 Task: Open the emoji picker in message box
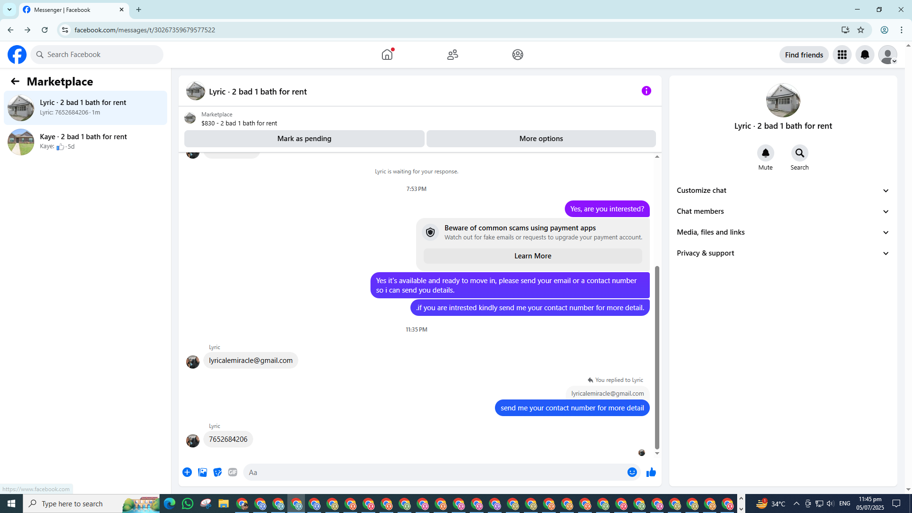(632, 472)
